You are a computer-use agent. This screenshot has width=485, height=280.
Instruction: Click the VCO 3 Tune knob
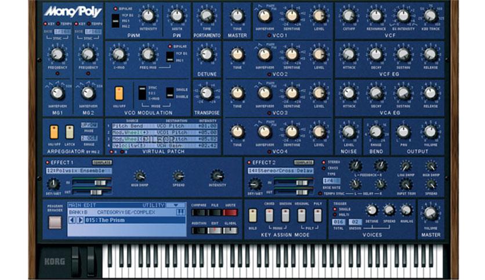click(x=237, y=93)
